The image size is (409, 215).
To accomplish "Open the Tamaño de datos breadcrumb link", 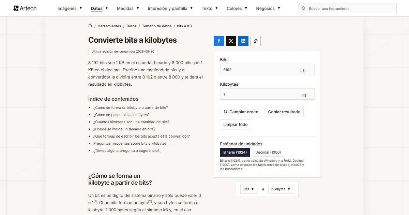I will pos(157,26).
